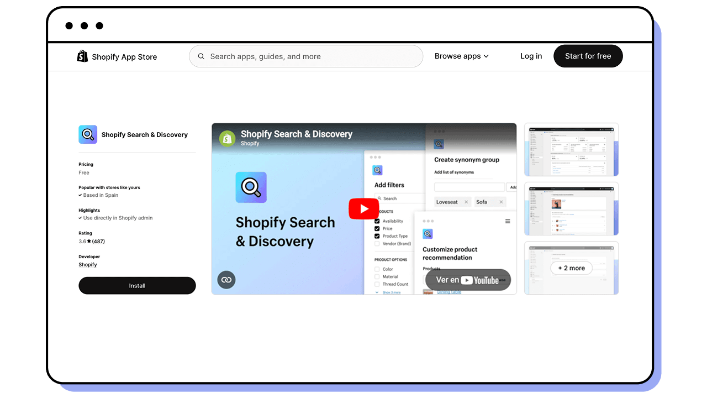This screenshot has height=398, width=707.
Task: Click the star icon next to the 3.6 rating
Action: tap(88, 240)
